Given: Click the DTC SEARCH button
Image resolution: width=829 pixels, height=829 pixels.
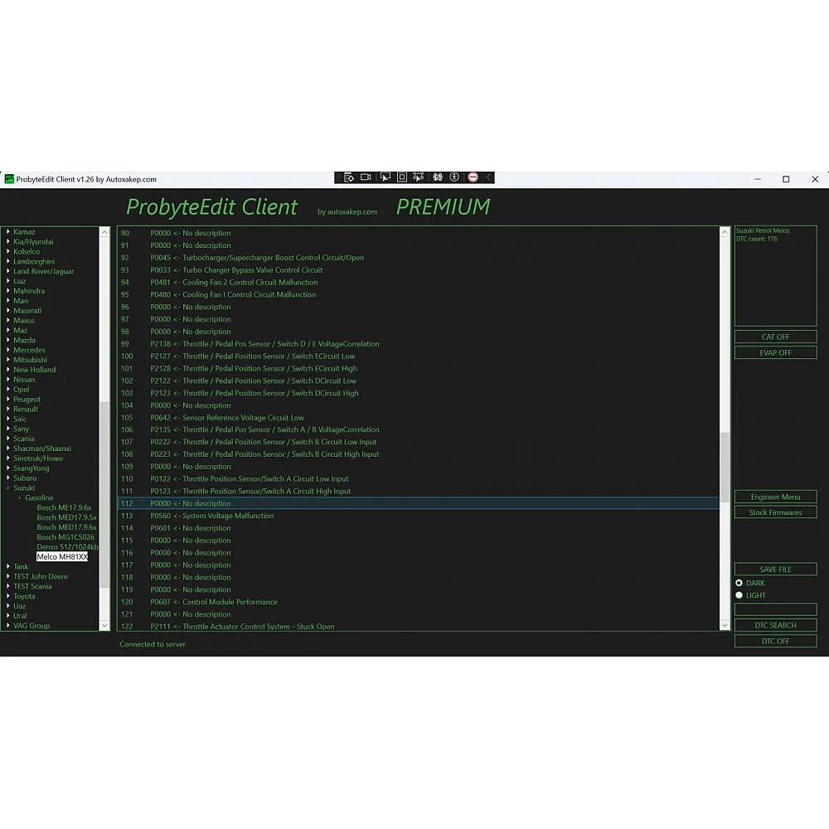Looking at the screenshot, I should coord(775,625).
